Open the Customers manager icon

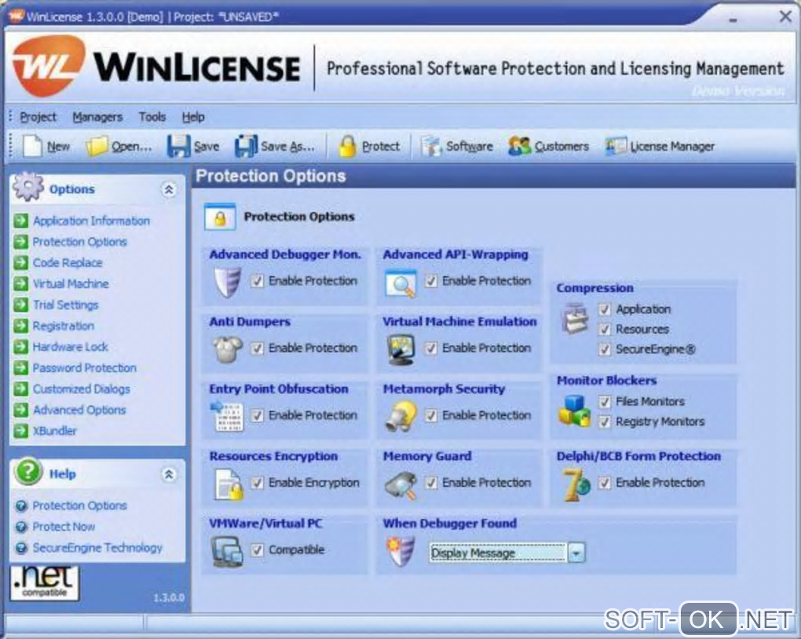[x=520, y=147]
